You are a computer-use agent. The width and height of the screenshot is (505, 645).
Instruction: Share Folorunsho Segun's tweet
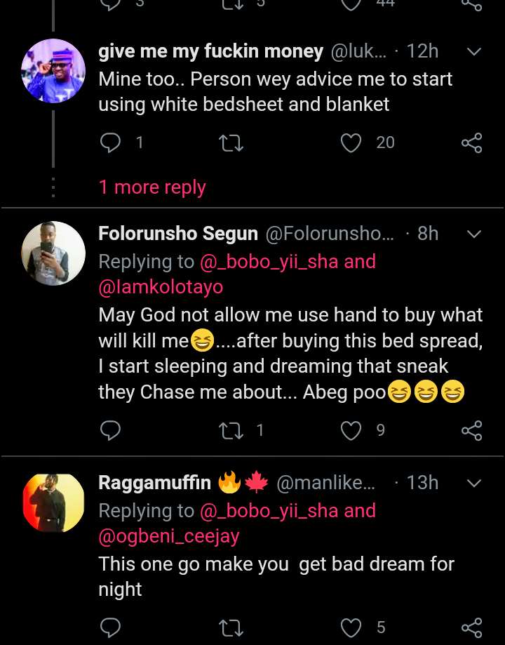pos(471,430)
